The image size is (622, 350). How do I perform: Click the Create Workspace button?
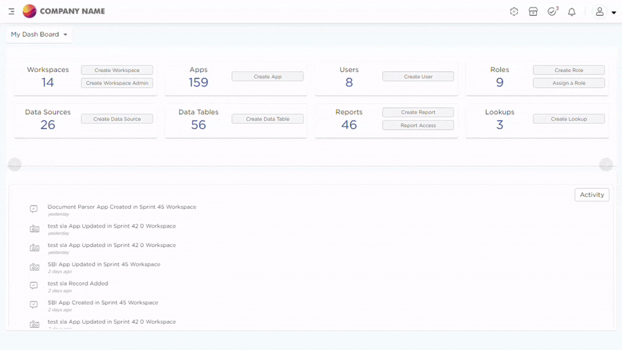[117, 70]
